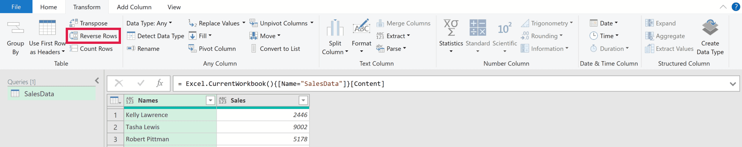This screenshot has width=742, height=147.
Task: Expand Use First Row as Headers dropdown
Action: pyautogui.click(x=63, y=52)
